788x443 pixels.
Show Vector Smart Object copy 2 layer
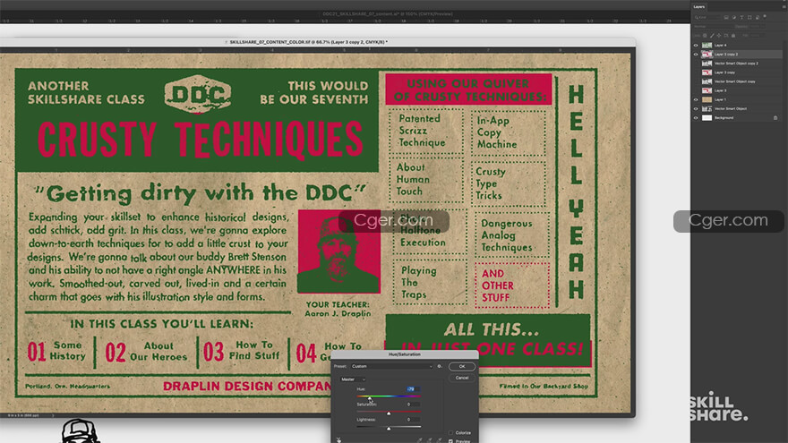click(x=696, y=64)
